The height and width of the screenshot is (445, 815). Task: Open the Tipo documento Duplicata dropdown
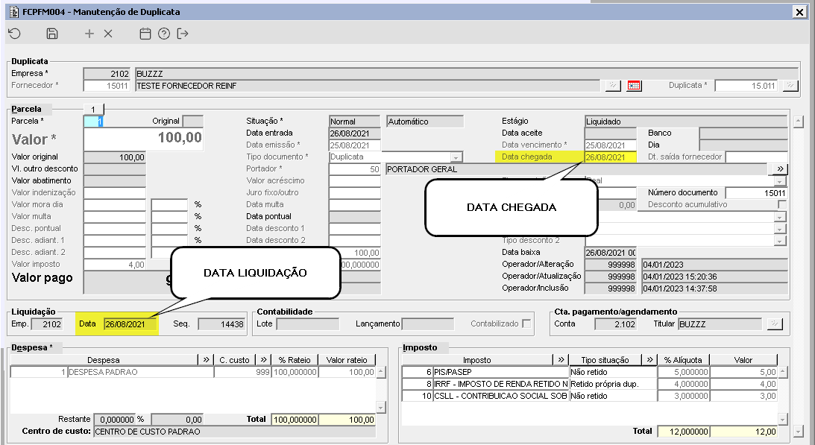[456, 157]
